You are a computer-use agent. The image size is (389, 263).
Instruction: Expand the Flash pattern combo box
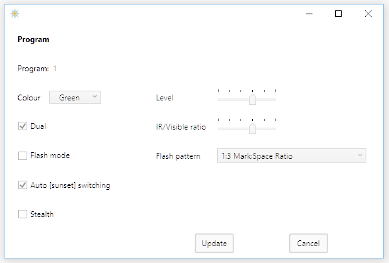pyautogui.click(x=292, y=155)
